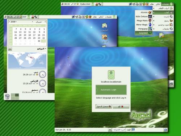Expand the Accessories (ملحقات) submenu
181x136 pixels.
point(163,29)
